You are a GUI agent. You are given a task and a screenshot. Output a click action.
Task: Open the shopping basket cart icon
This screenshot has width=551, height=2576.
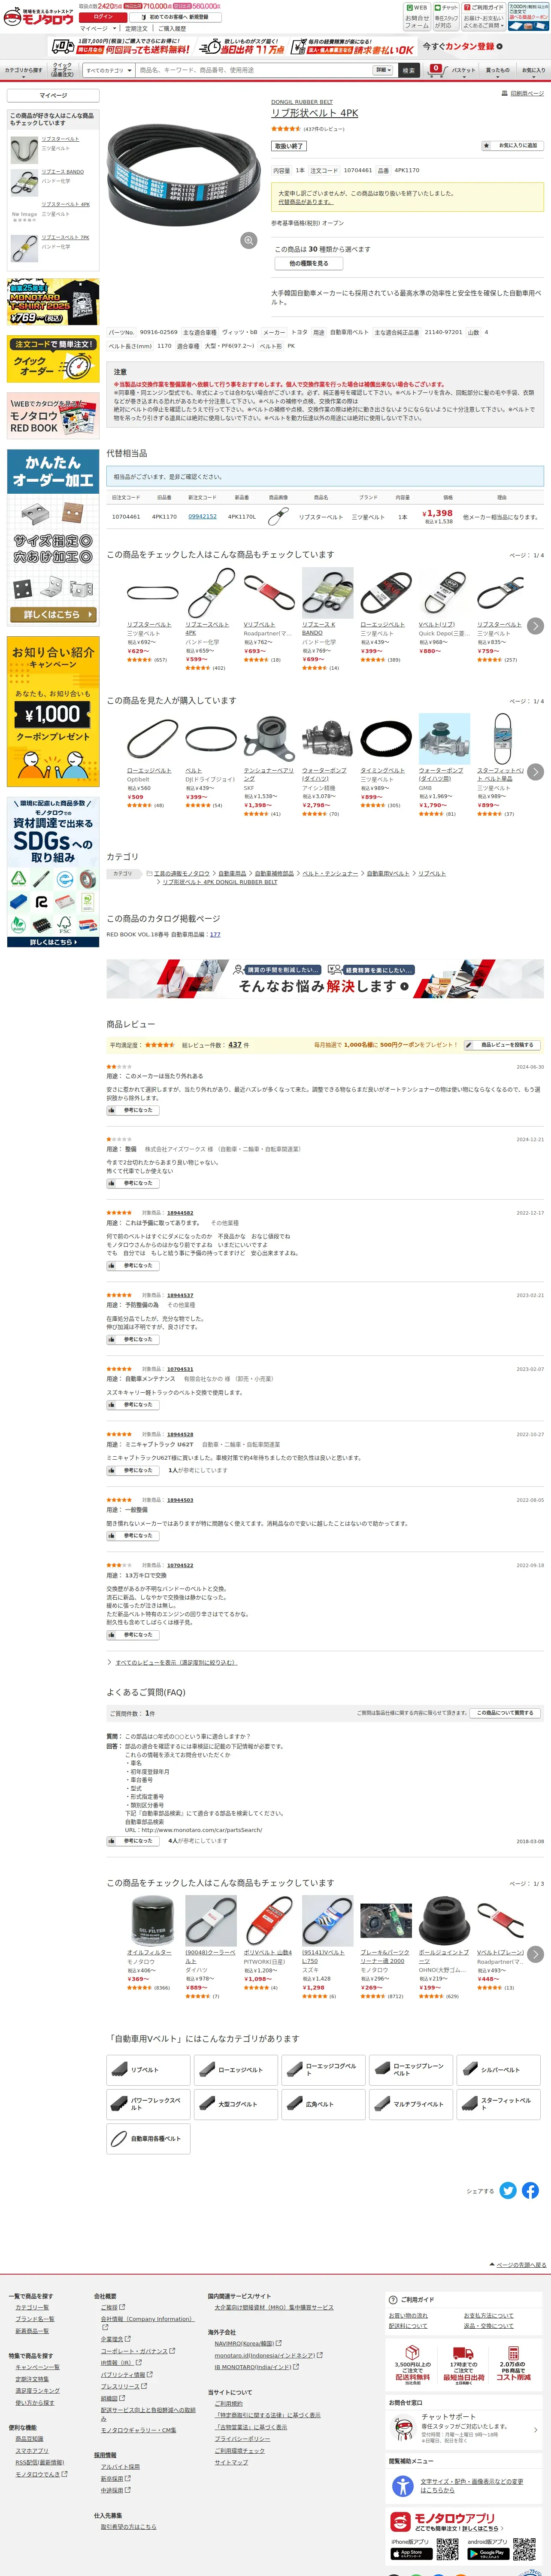click(436, 70)
